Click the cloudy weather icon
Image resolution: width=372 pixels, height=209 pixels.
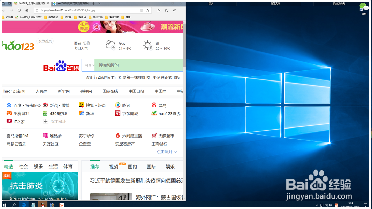[111, 45]
